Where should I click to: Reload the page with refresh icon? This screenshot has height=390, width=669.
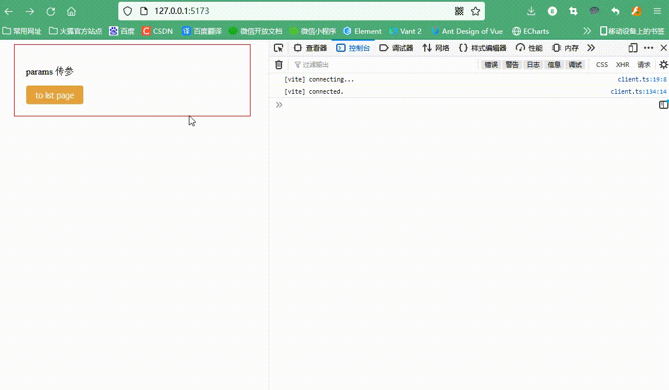point(50,10)
